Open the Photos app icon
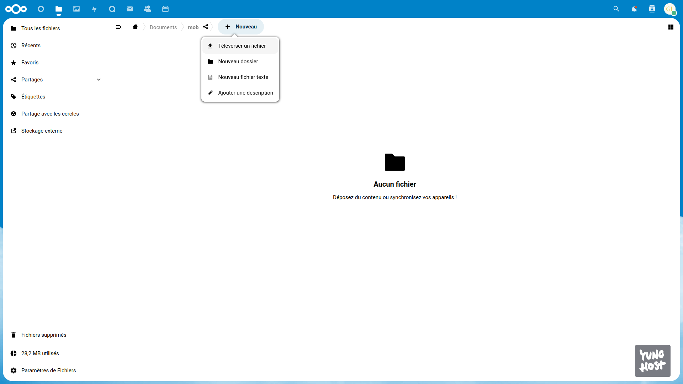The image size is (683, 384). click(x=76, y=9)
